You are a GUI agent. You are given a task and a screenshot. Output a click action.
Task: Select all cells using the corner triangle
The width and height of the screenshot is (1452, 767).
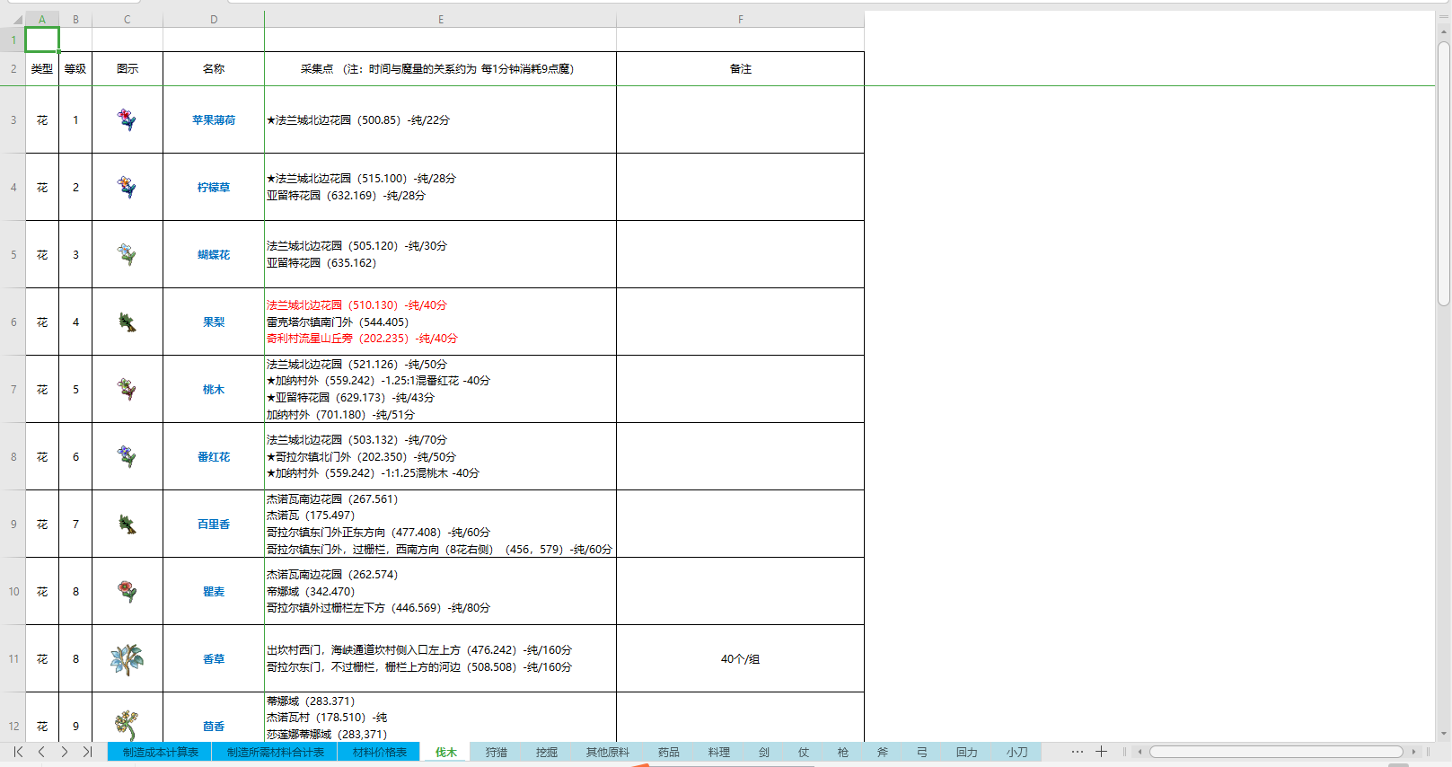(17, 19)
